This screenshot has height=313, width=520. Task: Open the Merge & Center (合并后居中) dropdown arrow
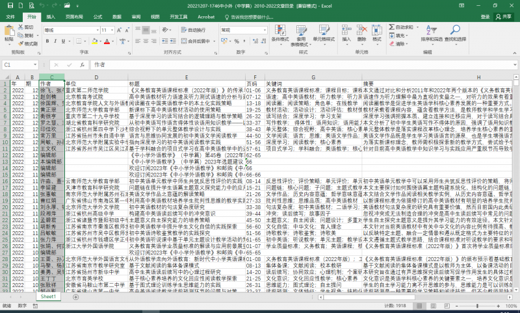(x=214, y=42)
